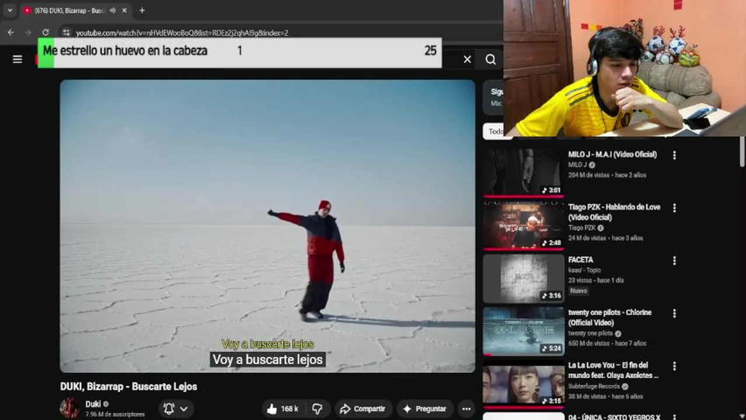Select the Todo filter chip
Screen dimensions: 746x420
click(x=496, y=131)
